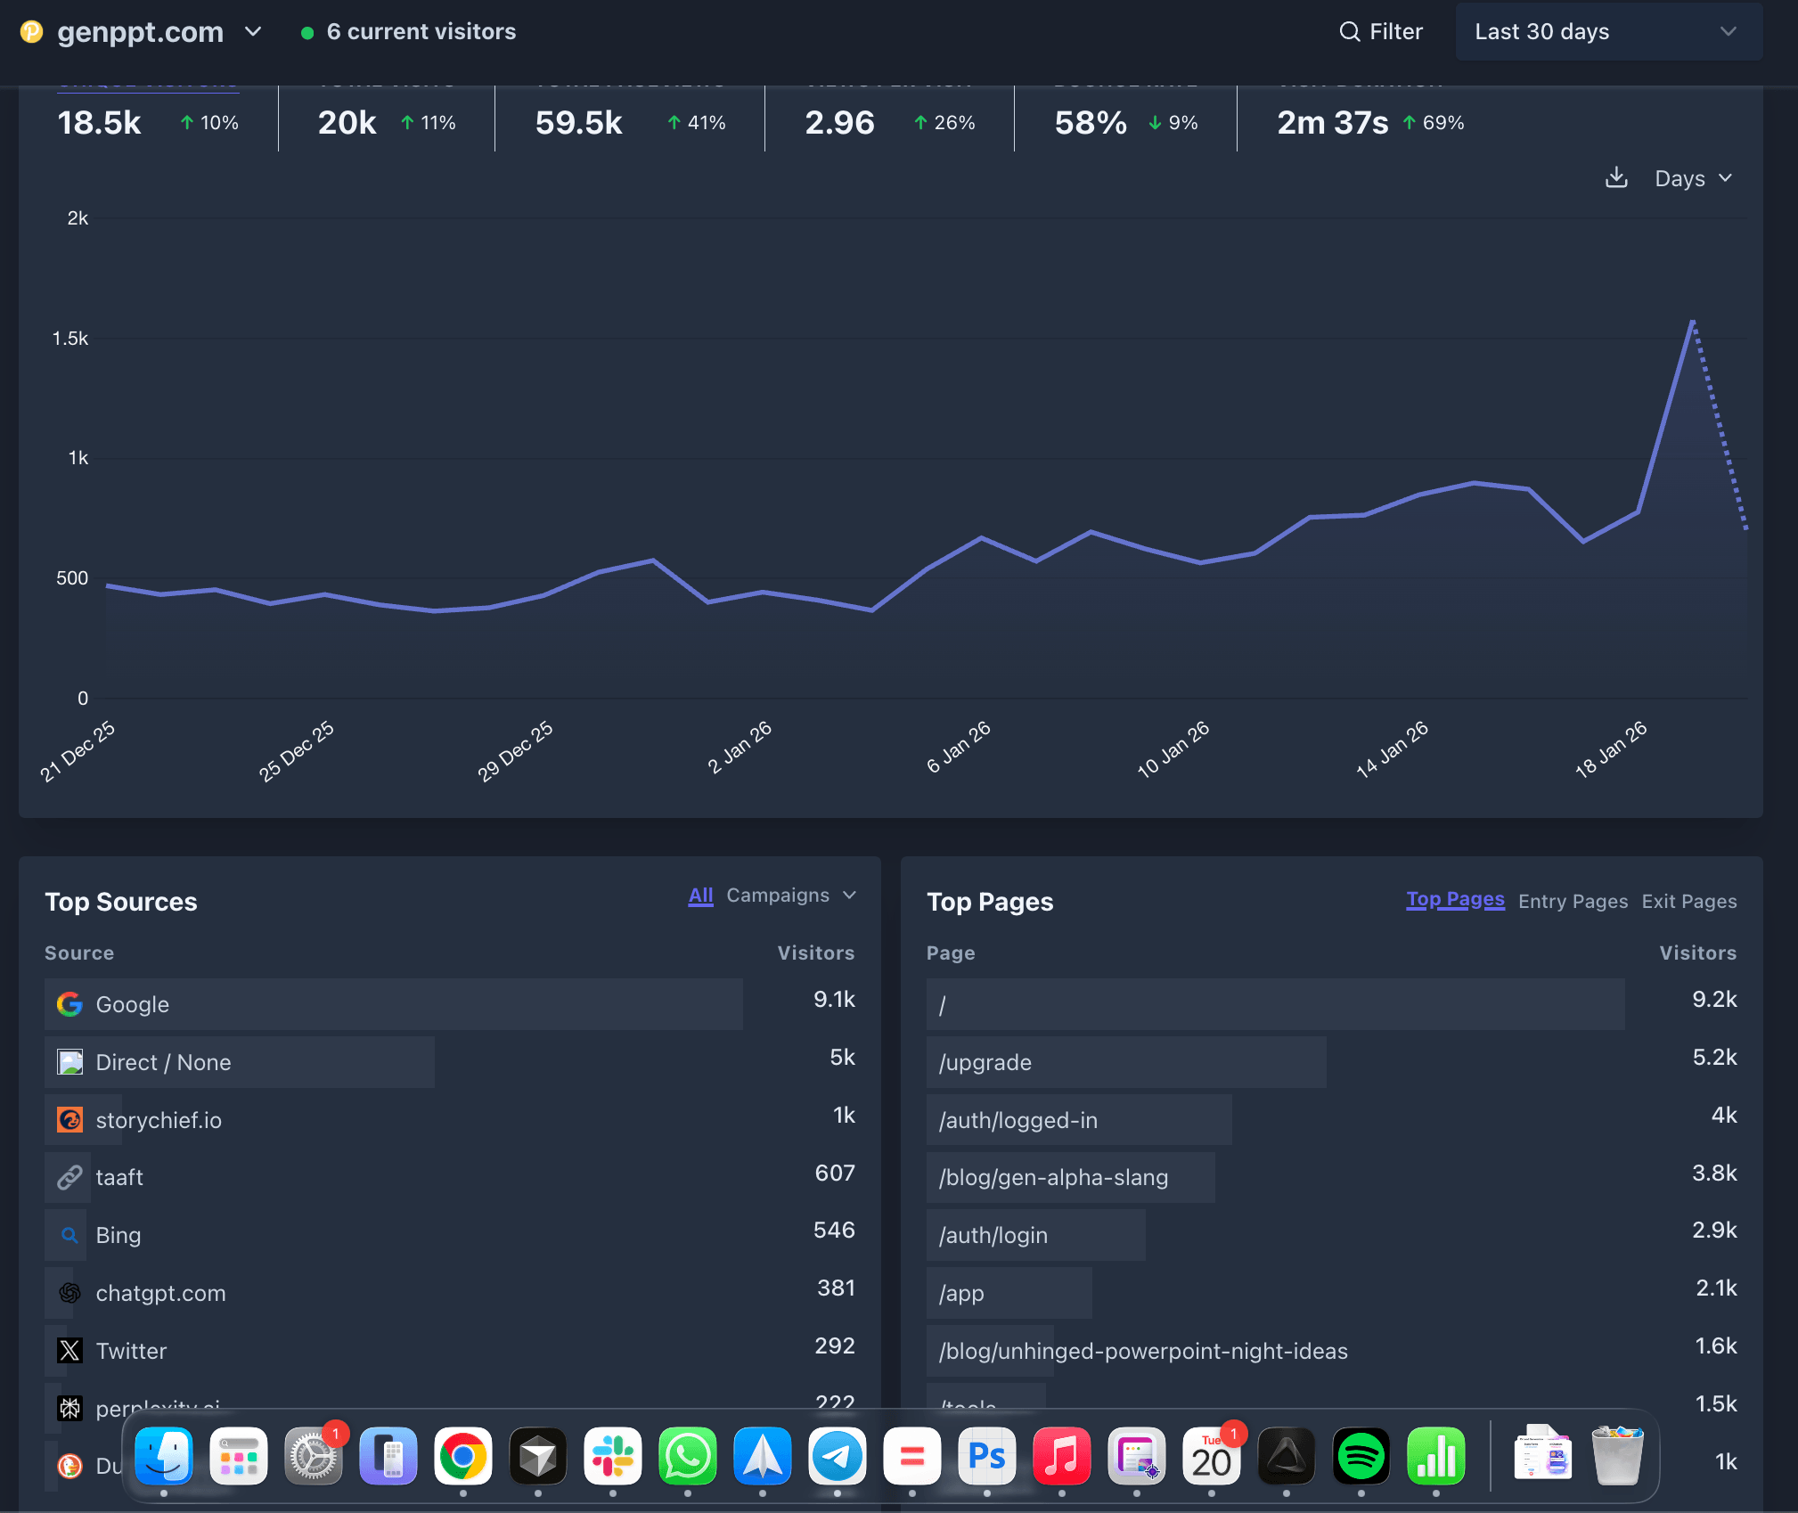Expand the genppt.com site switcher chevron
The image size is (1798, 1513).
coord(253,31)
